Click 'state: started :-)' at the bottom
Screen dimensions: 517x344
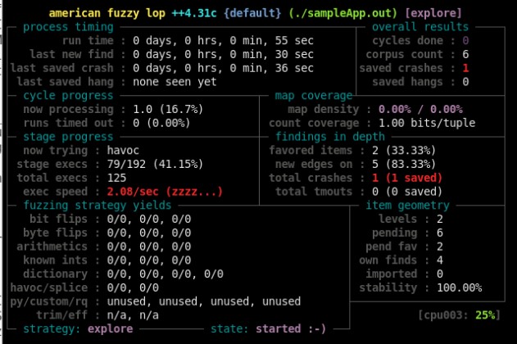269,328
